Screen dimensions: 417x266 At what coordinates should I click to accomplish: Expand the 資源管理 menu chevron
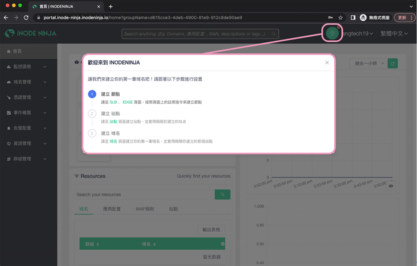click(x=45, y=144)
